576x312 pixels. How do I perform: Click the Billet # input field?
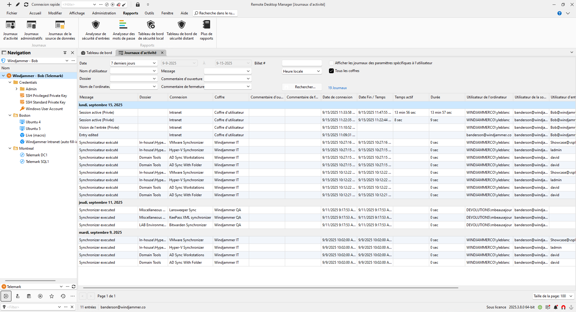302,63
